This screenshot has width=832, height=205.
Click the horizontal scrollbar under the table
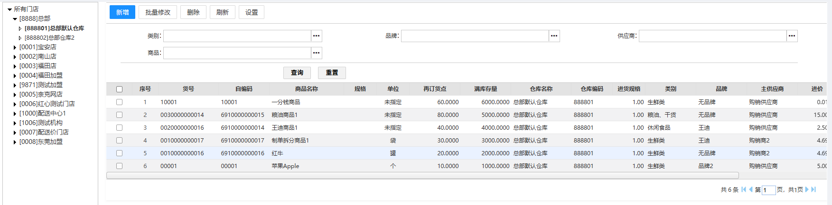(422, 175)
